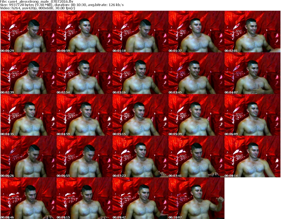The image size is (281, 219).
Task: Open the frame at 00:02:54
Action: coord(85,73)
